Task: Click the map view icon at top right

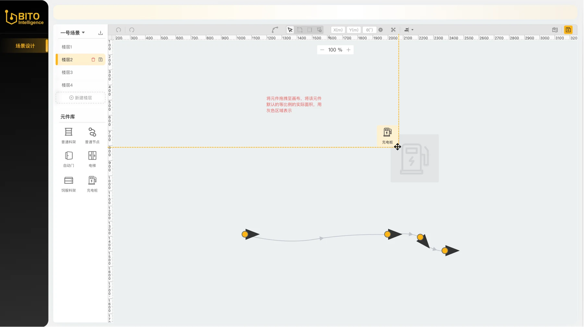Action: pos(555,30)
